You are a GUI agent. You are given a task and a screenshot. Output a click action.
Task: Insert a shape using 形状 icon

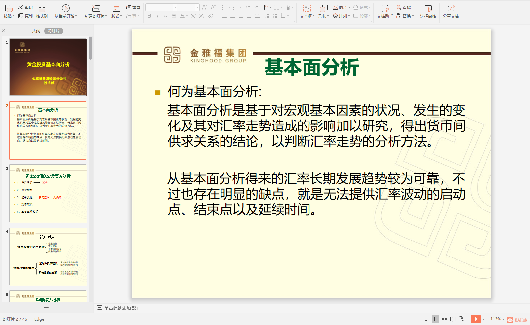pyautogui.click(x=322, y=12)
